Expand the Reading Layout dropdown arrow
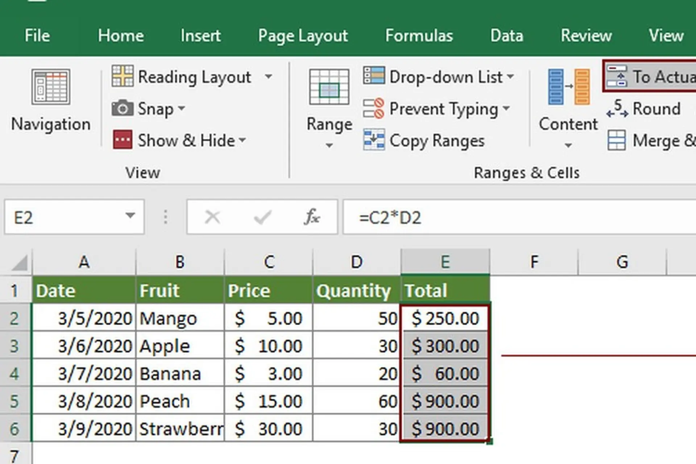The image size is (696, 464). click(x=268, y=76)
